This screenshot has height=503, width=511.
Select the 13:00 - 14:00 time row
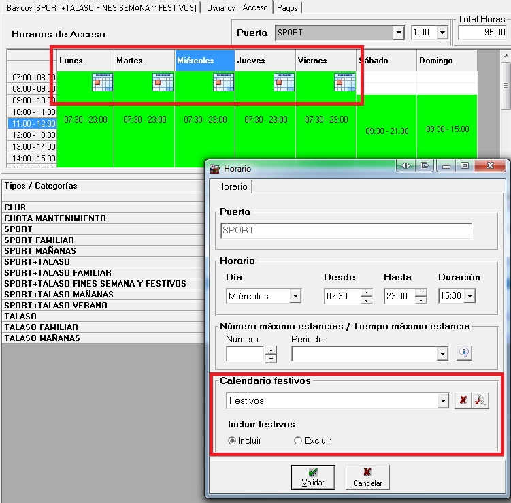point(32,147)
